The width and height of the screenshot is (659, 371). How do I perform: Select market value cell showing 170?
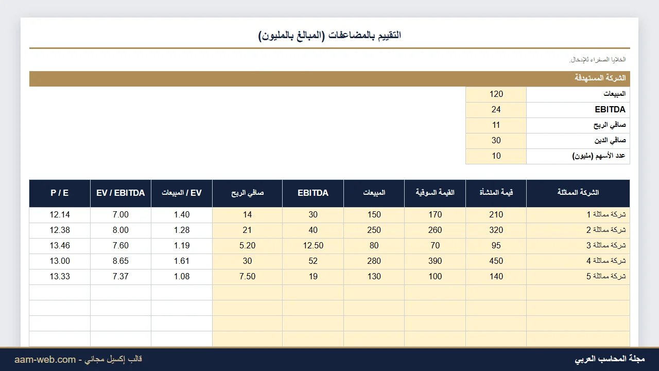(x=435, y=215)
